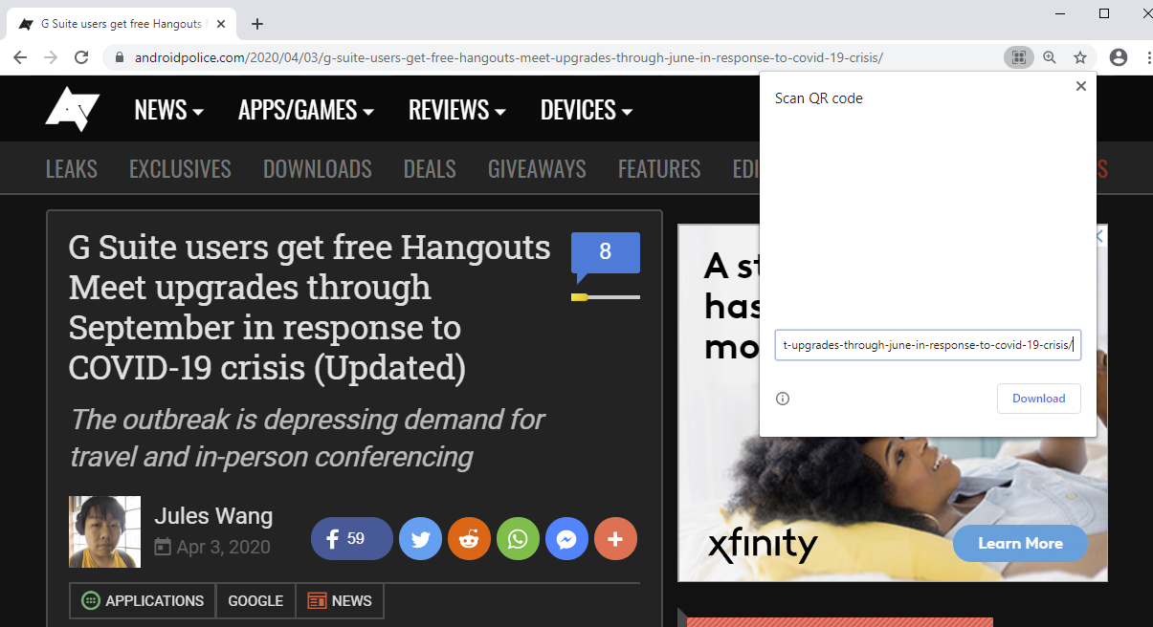The height and width of the screenshot is (627, 1153).
Task: Bookmark the page with the star icon
Action: click(x=1081, y=57)
